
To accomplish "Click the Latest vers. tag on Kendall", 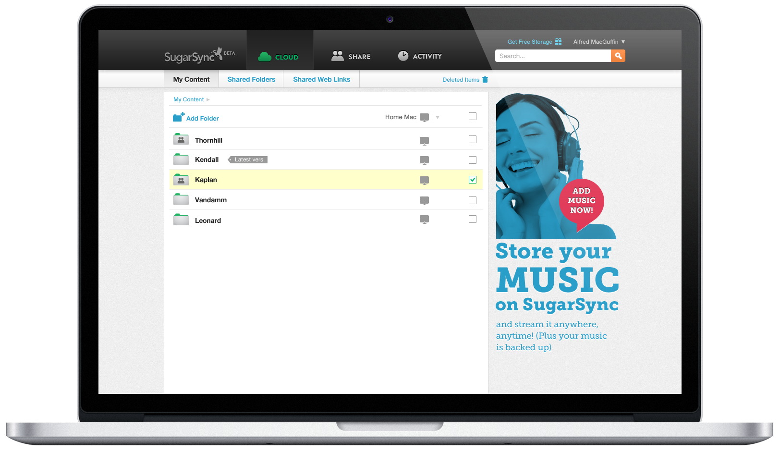I will (x=248, y=159).
